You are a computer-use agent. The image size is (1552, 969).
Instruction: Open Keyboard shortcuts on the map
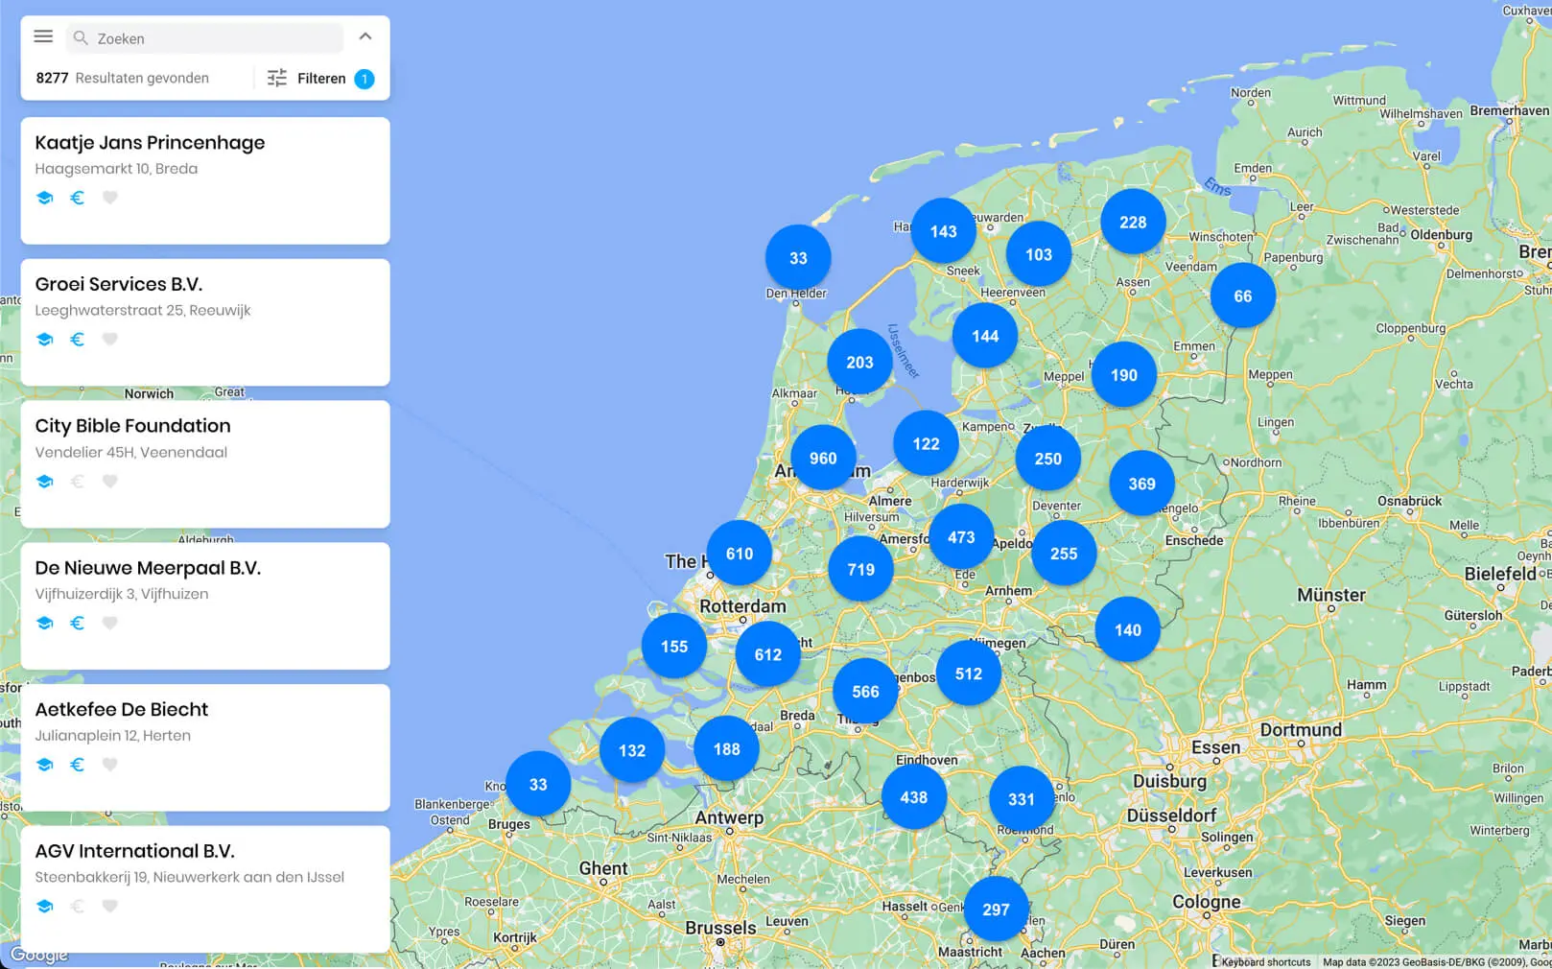tap(1265, 962)
